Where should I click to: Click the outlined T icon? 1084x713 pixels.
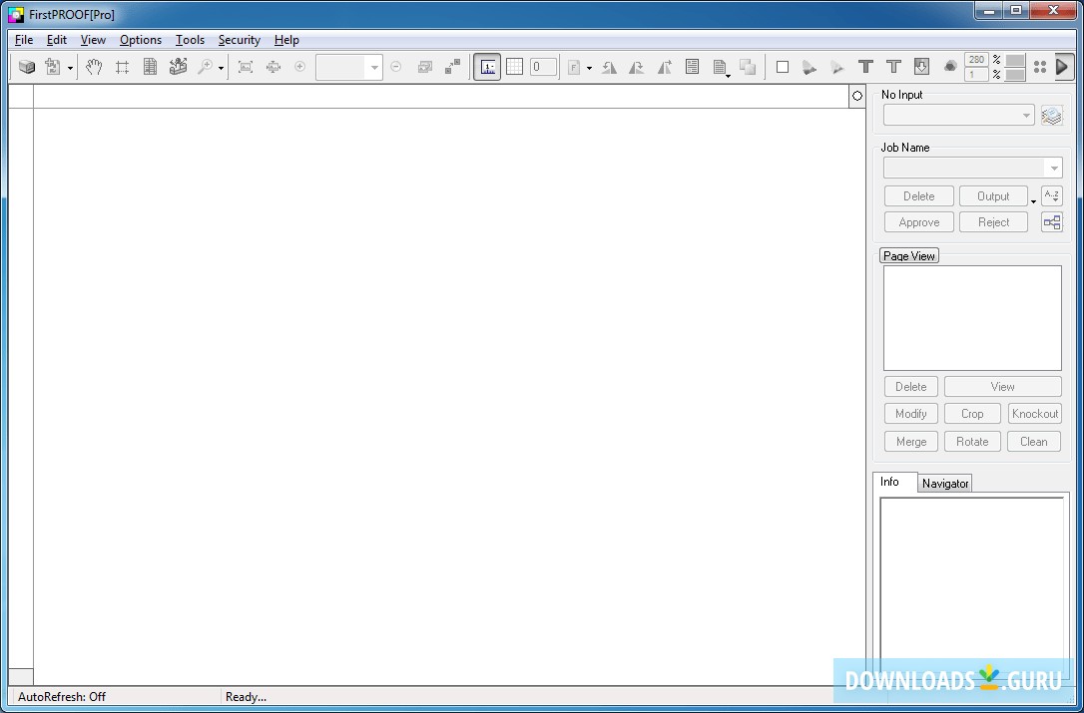pyautogui.click(x=893, y=67)
